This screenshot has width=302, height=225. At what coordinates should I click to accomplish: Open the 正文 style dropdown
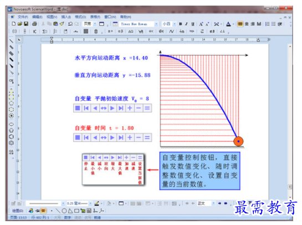point(213,203)
